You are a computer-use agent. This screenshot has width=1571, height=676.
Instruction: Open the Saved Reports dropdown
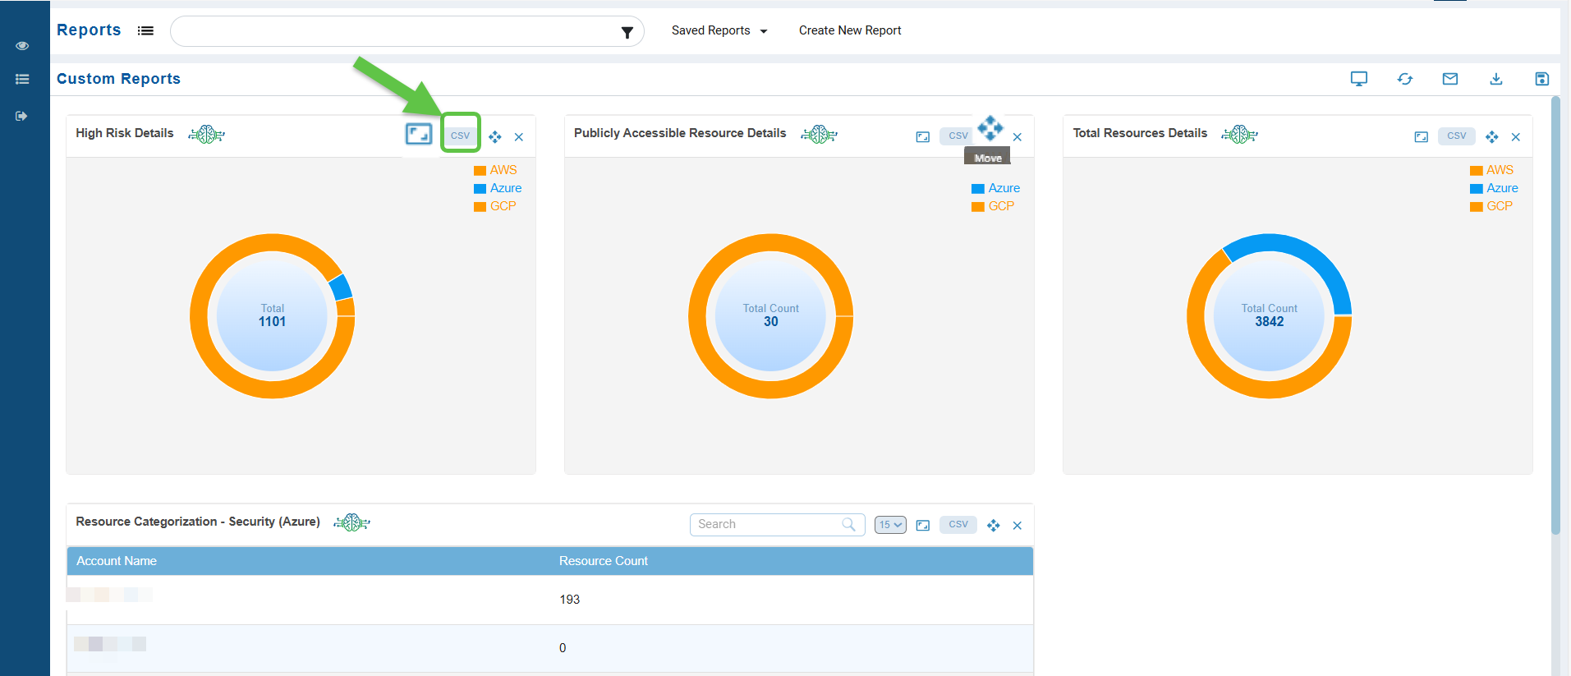click(x=719, y=30)
